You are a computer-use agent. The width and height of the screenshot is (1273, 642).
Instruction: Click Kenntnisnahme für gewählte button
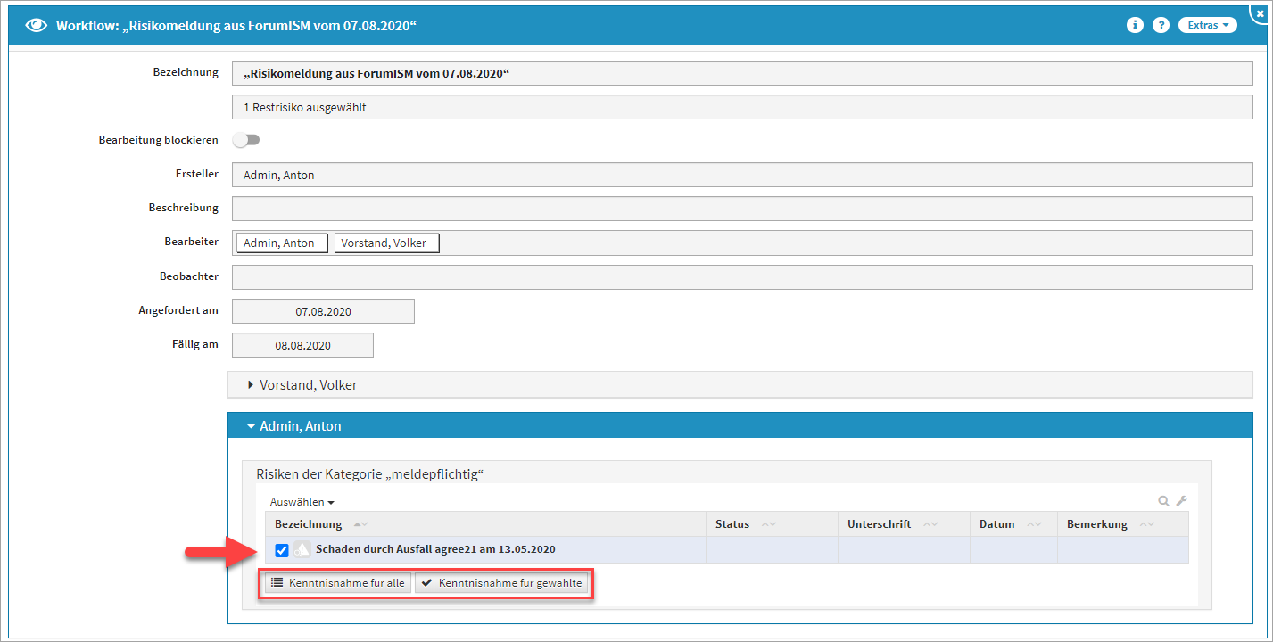tap(501, 583)
